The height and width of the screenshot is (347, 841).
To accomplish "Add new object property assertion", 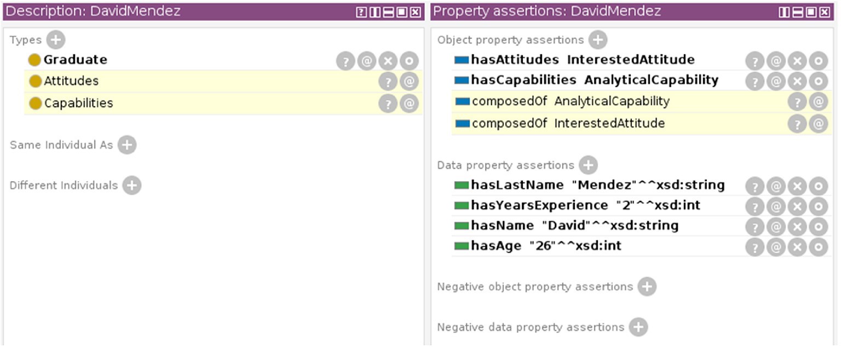I will click(x=598, y=40).
